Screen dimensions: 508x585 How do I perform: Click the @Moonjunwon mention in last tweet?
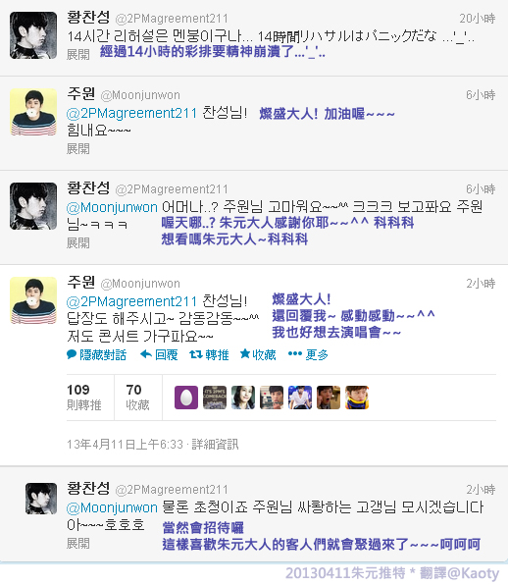[112, 507]
